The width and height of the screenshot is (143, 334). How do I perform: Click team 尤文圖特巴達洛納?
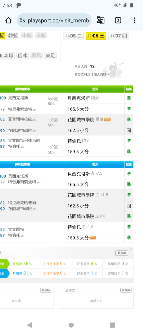coord(24,141)
